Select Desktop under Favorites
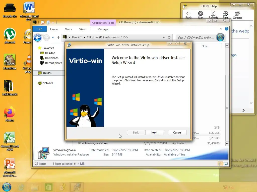This screenshot has width=257, height=192. [x=50, y=53]
